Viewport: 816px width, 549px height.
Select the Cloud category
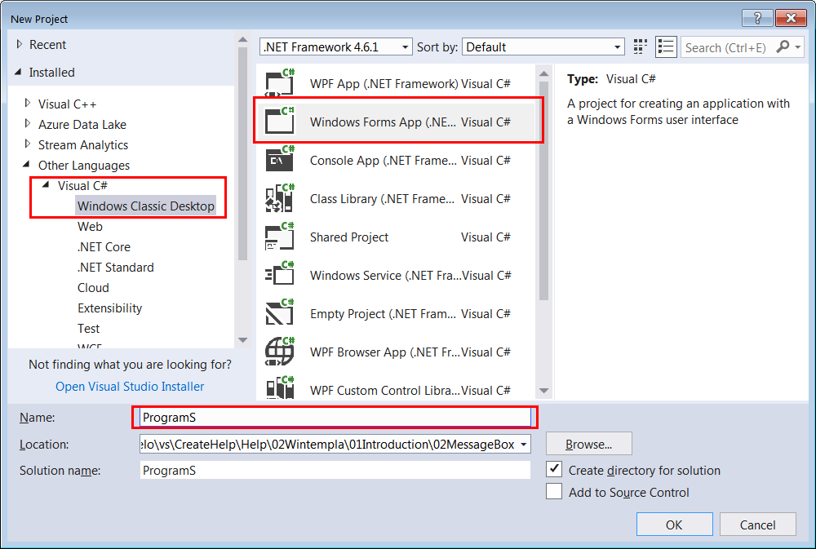93,287
